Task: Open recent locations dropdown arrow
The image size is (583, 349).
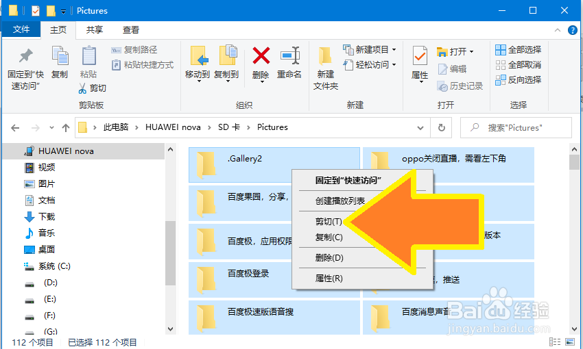Action: pyautogui.click(x=51, y=128)
